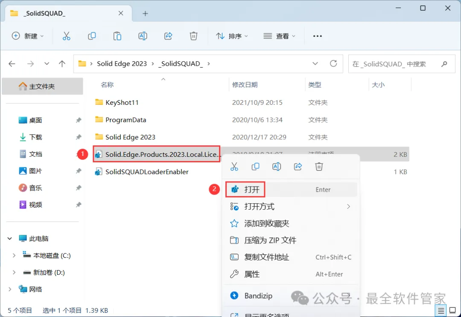Viewport: 461px width, 317px height.
Task: Select 打开 in the context menu
Action: click(292, 190)
